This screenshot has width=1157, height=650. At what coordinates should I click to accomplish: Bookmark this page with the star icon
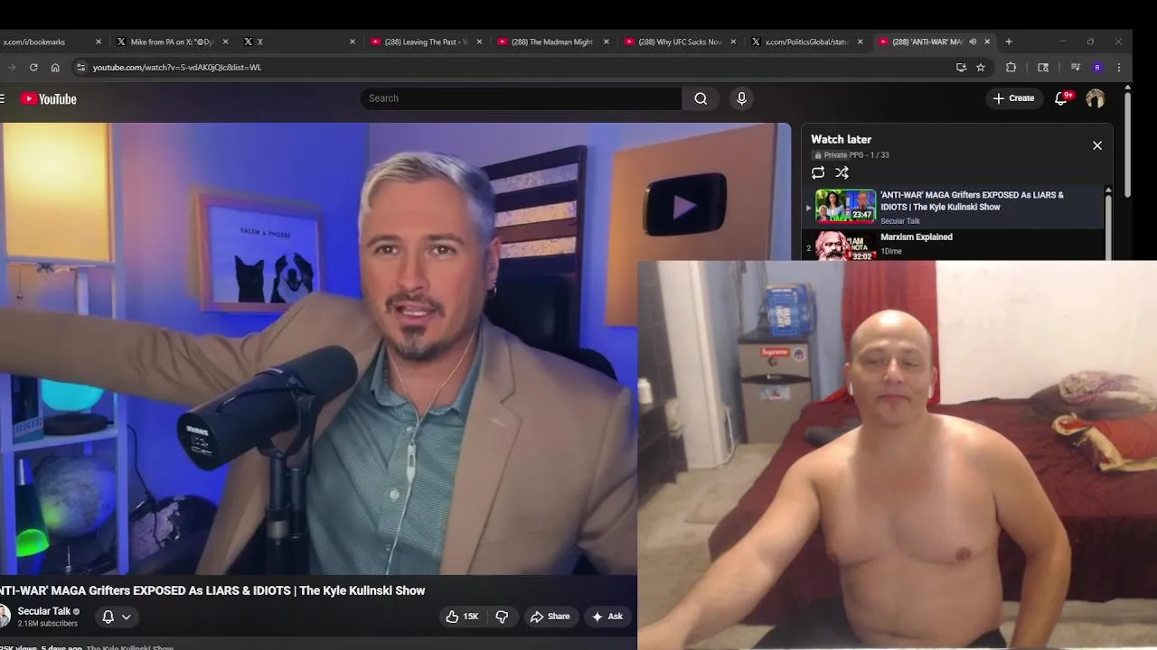pyautogui.click(x=981, y=67)
